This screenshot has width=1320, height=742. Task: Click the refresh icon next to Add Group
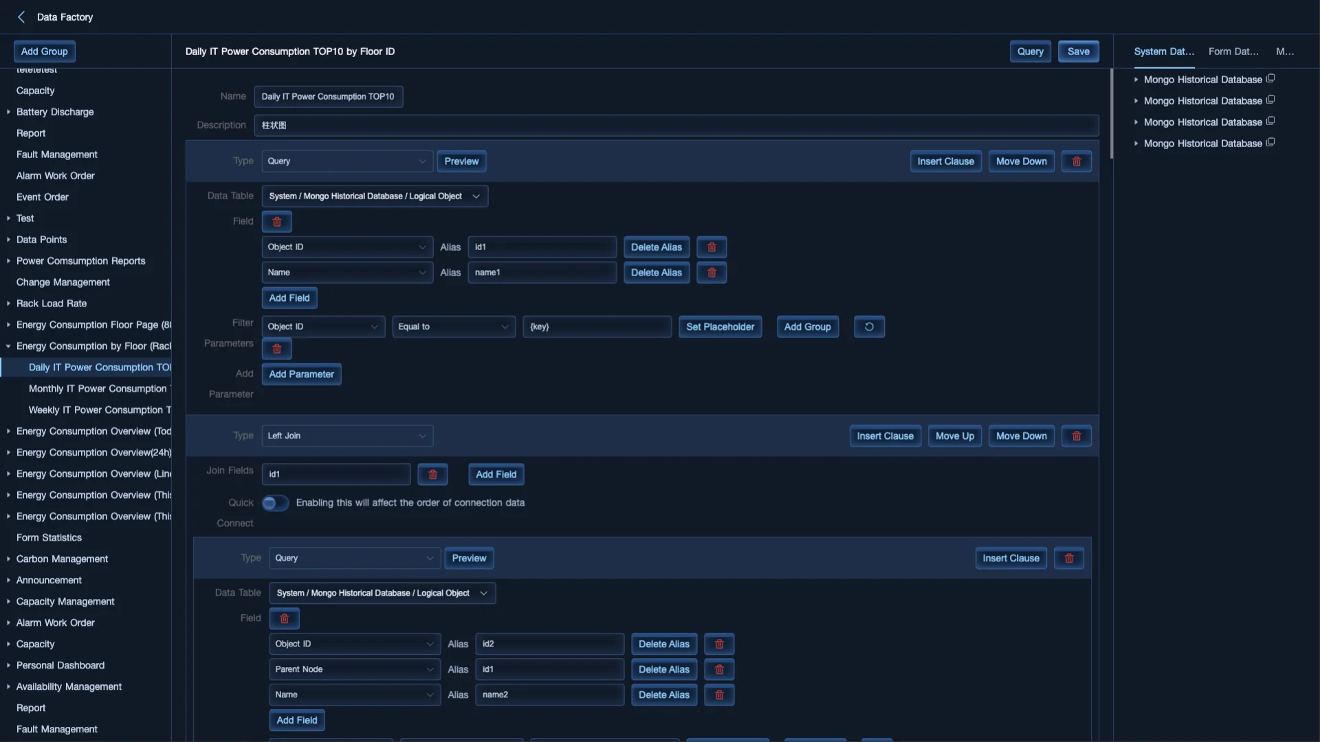tap(869, 326)
